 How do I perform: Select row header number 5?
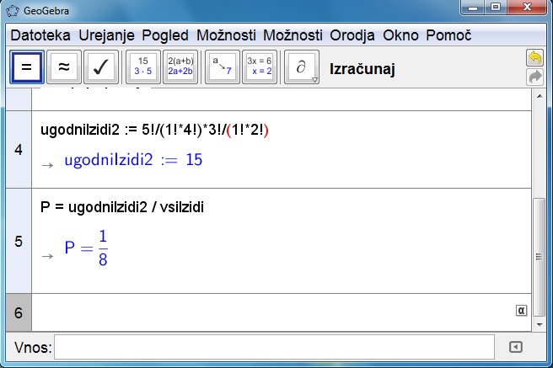pyautogui.click(x=19, y=241)
